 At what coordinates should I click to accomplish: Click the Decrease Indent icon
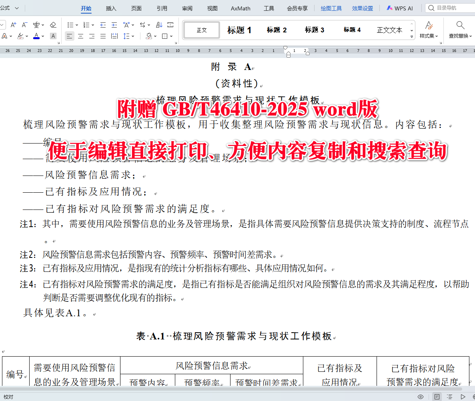pos(103,25)
